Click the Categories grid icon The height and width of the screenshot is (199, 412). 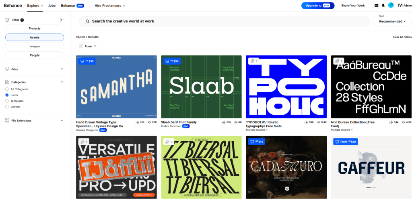[x=7, y=82]
